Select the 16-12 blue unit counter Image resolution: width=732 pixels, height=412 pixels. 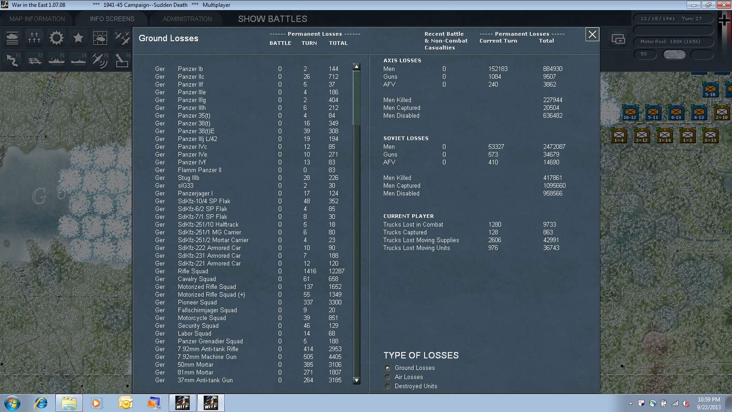click(x=630, y=113)
